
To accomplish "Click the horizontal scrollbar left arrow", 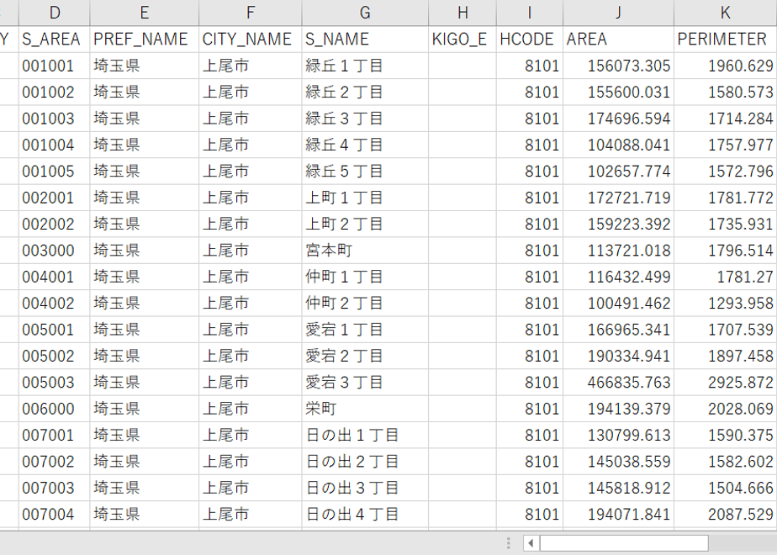I will click(531, 543).
